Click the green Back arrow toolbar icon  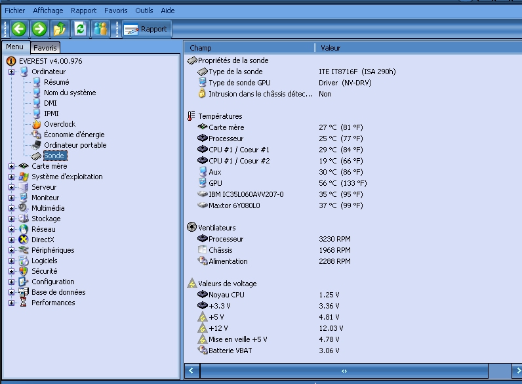click(x=19, y=29)
